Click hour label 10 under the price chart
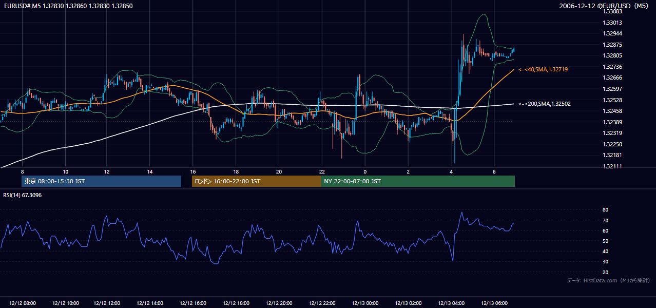 coord(65,171)
